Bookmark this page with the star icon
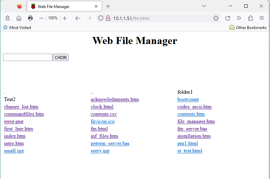Image resolution: width=270 pixels, height=179 pixels. point(216,18)
